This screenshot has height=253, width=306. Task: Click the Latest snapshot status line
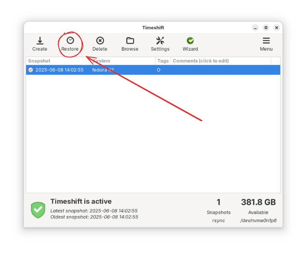(x=94, y=211)
